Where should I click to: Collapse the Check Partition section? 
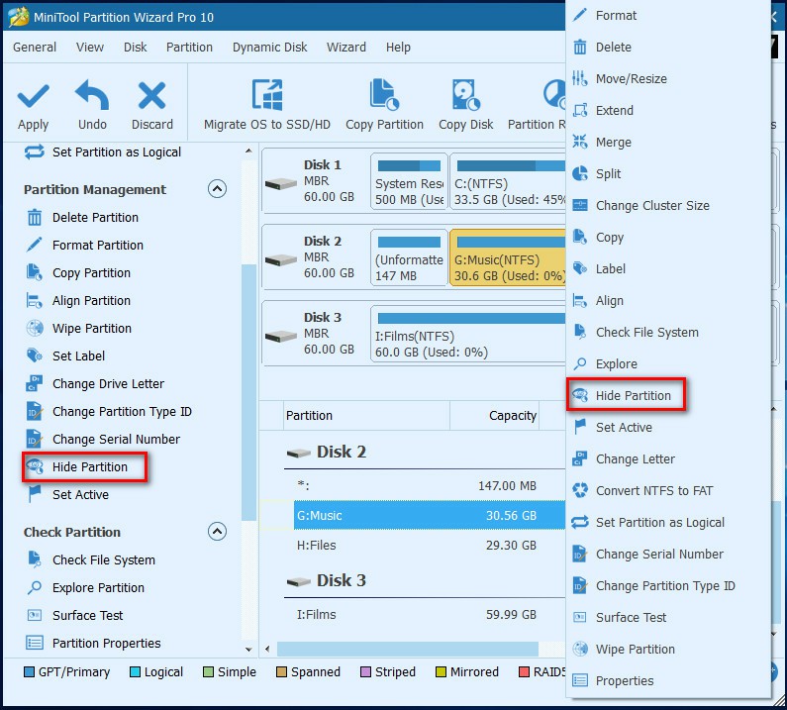tap(217, 532)
